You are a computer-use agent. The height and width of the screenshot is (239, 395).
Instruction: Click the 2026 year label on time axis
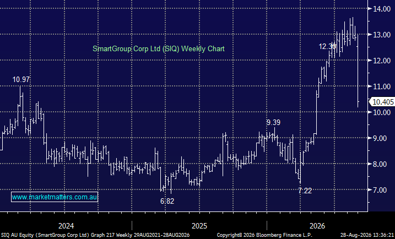pos(317,226)
